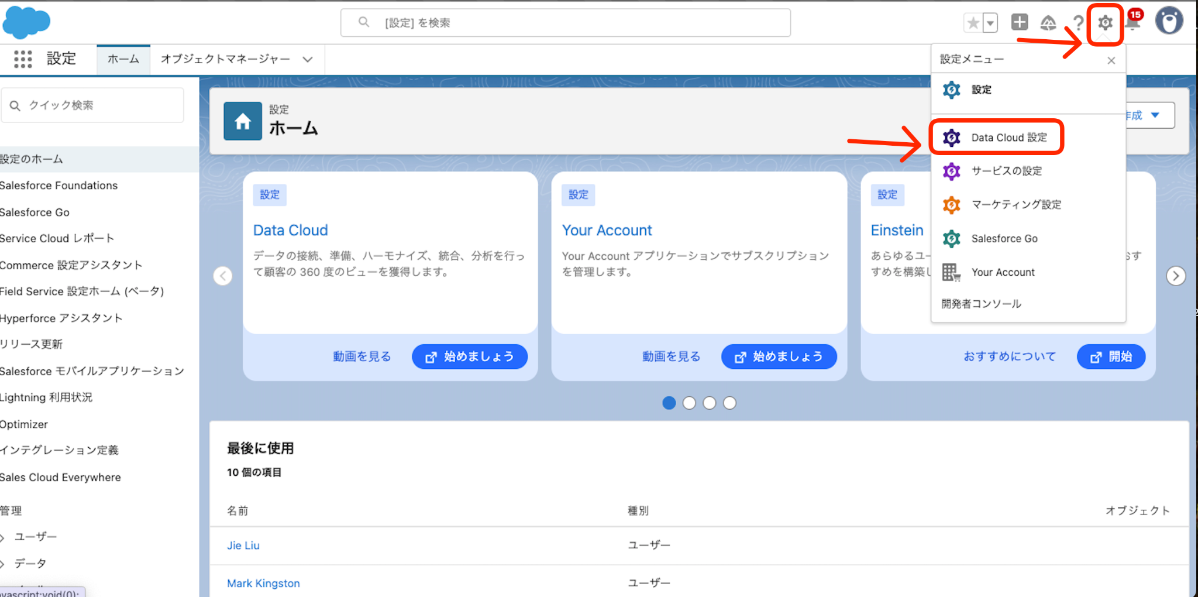Image resolution: width=1198 pixels, height=597 pixels.
Task: Select the second carousel dot
Action: tap(689, 403)
